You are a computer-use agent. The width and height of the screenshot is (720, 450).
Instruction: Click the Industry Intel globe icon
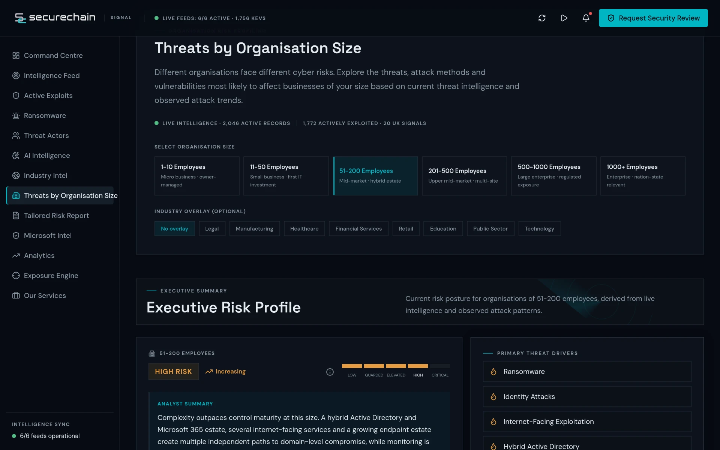(x=16, y=175)
